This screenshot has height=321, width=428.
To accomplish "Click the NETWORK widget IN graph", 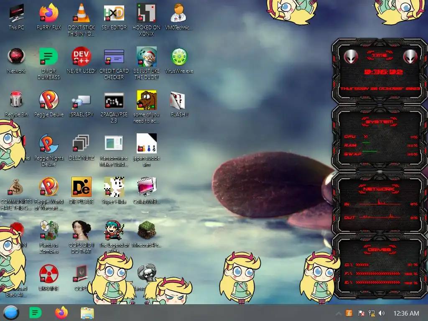I will 380,203.
